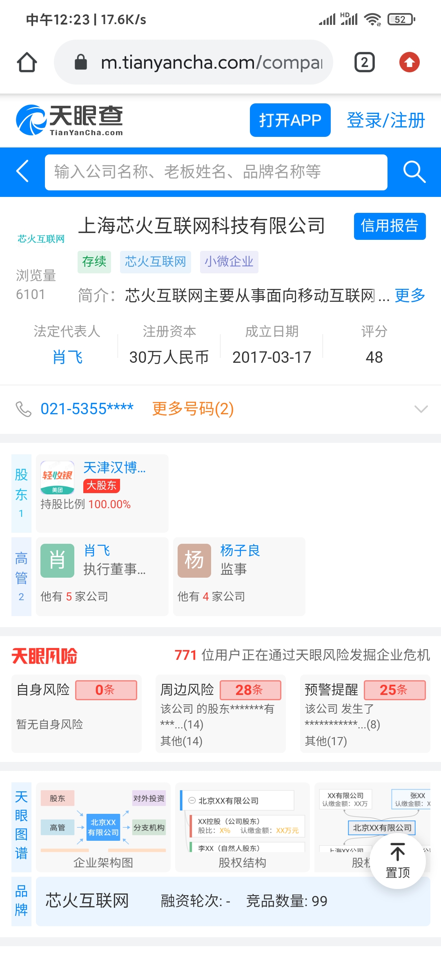Tap the green 肖 avatar
This screenshot has width=441, height=956.
[57, 561]
